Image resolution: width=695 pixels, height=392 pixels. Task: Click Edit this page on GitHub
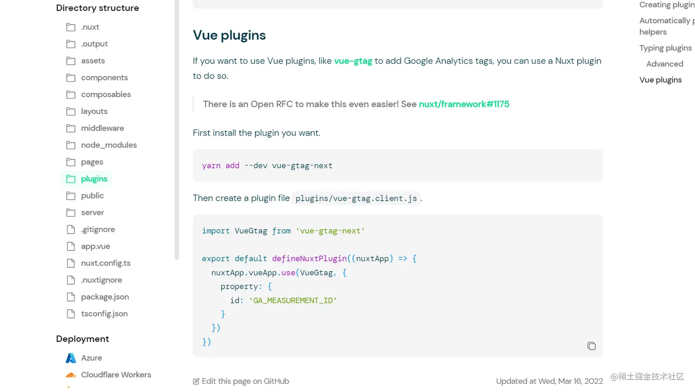click(245, 381)
